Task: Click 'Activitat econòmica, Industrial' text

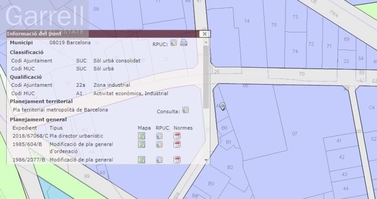Action: pos(131,93)
